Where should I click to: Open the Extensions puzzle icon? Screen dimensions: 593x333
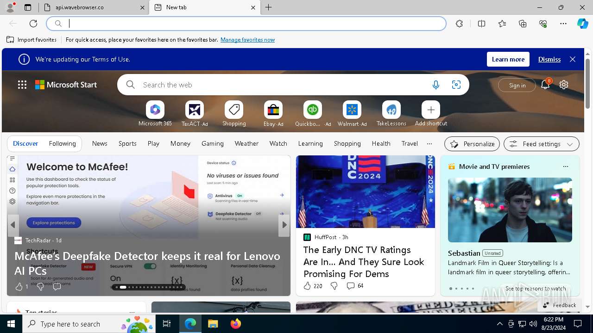point(459,24)
